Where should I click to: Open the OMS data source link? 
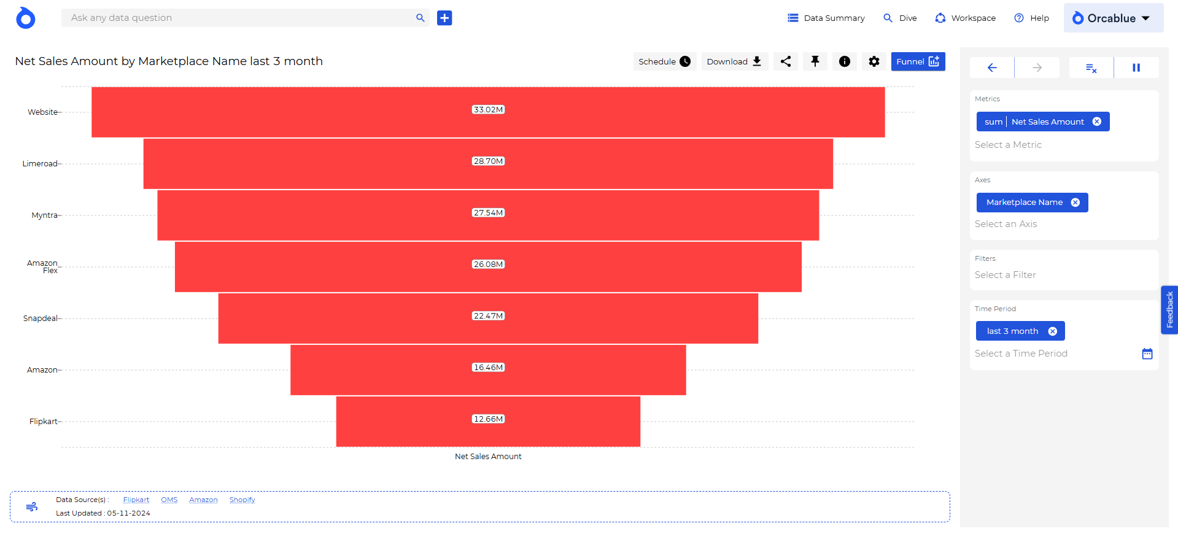[169, 500]
